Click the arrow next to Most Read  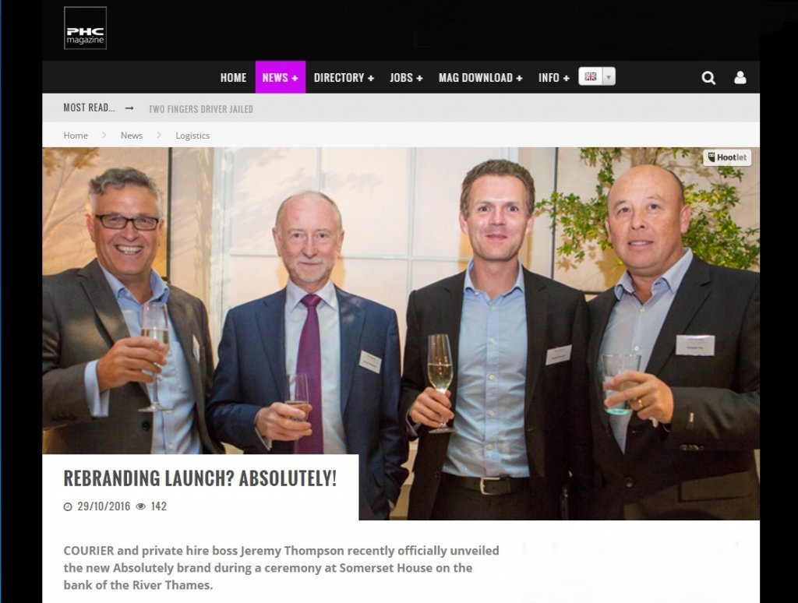129,108
